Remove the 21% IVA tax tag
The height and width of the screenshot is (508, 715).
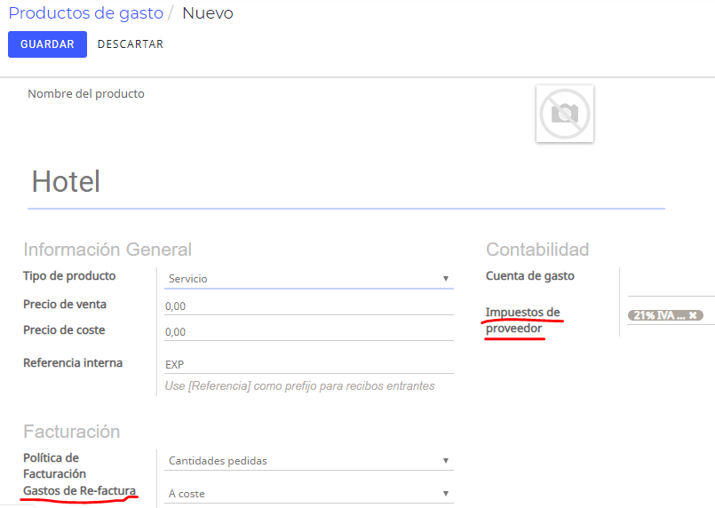[693, 315]
